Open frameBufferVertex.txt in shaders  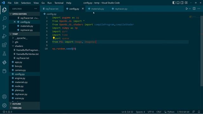click(24, 54)
